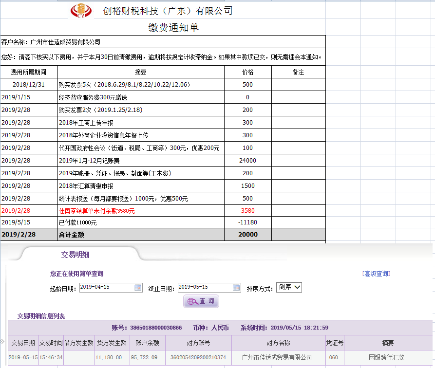This screenshot has height=368, width=435.
Task: Select the red 佳奥茶结算单未付余款3580元 cell
Action: (141, 211)
